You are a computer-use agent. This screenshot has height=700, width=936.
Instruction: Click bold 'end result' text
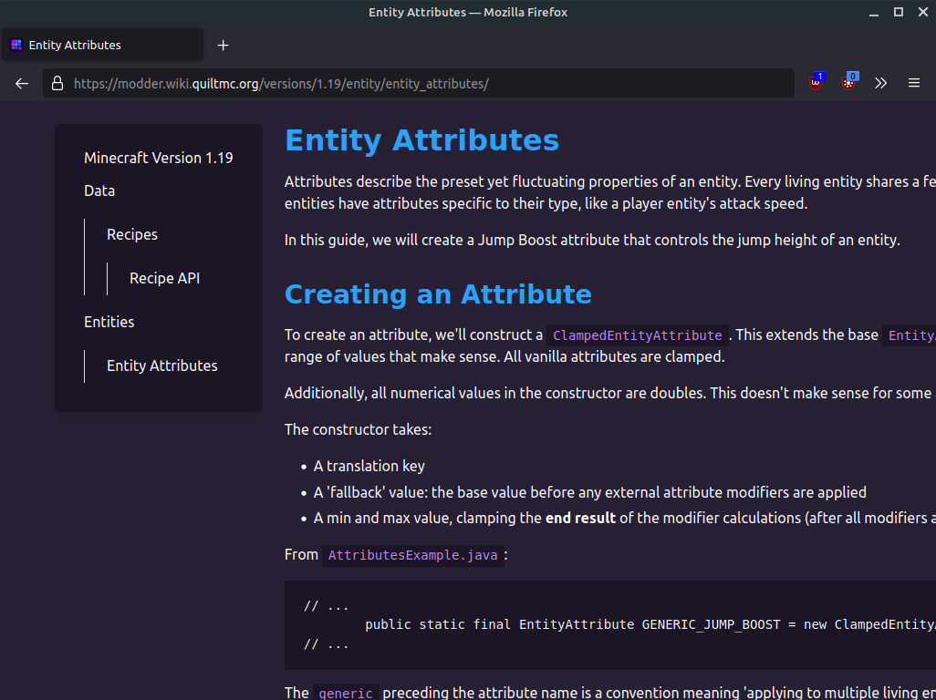click(x=580, y=518)
